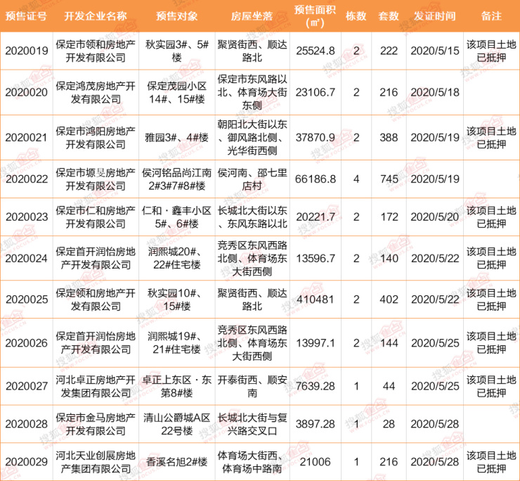Click the 预售证号 column header
Screen dimensions: 520x481
coord(25,15)
